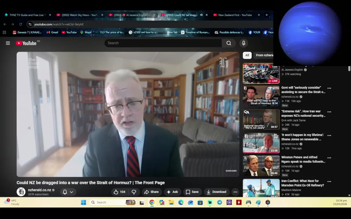Switch to New Zealand First - YouTube tab
The image size is (351, 219).
click(235, 15)
